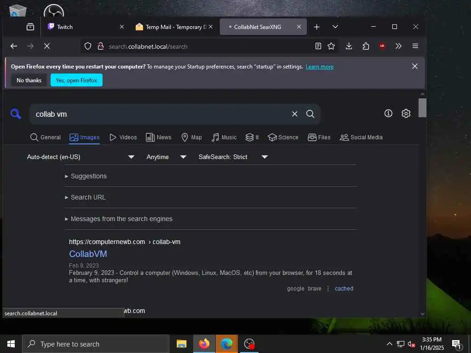List all tabs dropdown arrow
The image size is (471, 353).
pos(335,27)
